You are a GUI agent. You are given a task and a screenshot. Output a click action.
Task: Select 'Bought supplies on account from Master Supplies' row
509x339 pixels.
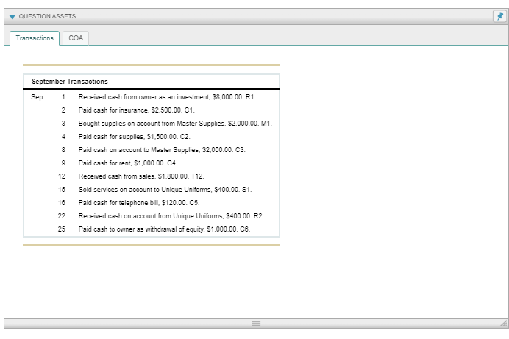(x=152, y=124)
